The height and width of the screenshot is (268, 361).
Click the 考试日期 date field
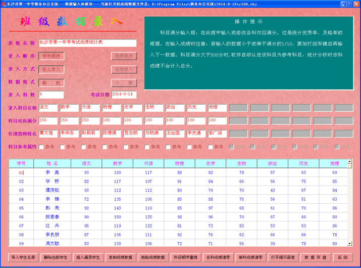click(x=124, y=95)
